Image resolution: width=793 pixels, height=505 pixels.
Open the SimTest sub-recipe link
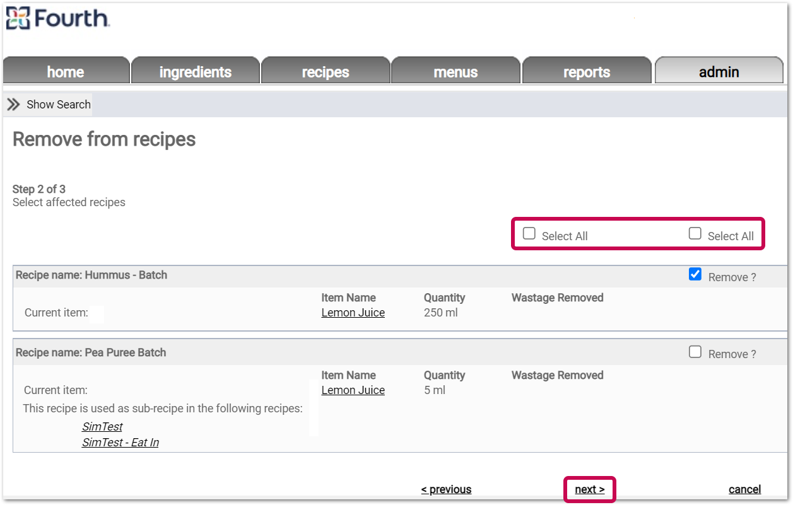click(102, 427)
